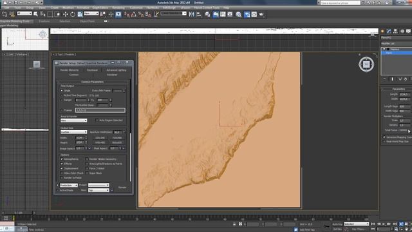
Task: Switch to Advanced Lighting tab
Action: (117, 70)
